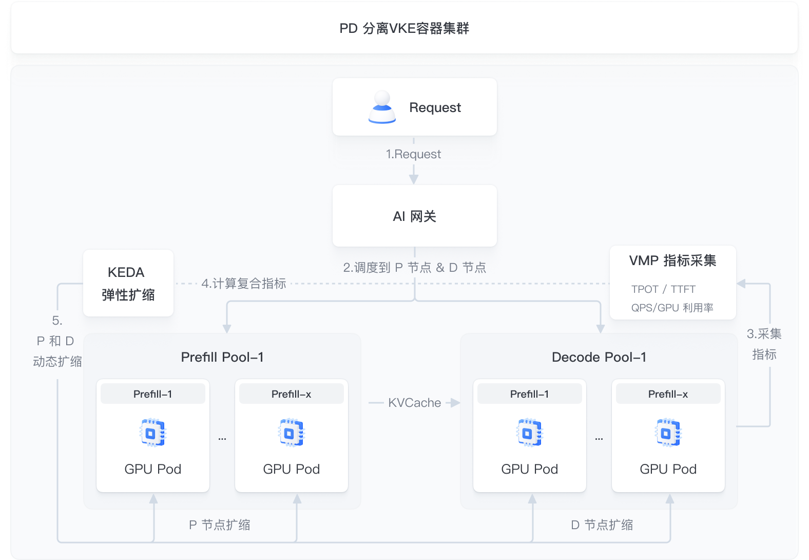
Task: Click the Prefill-x label header in Decode Pool-1
Action: [668, 394]
